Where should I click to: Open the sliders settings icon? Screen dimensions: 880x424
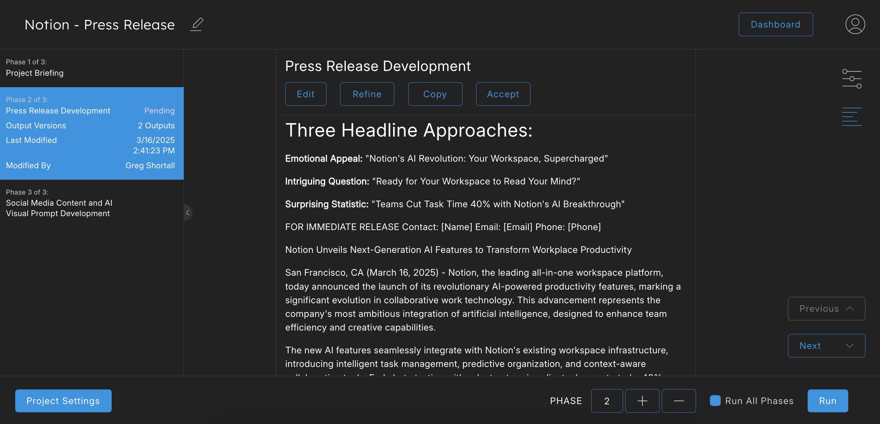pos(851,79)
